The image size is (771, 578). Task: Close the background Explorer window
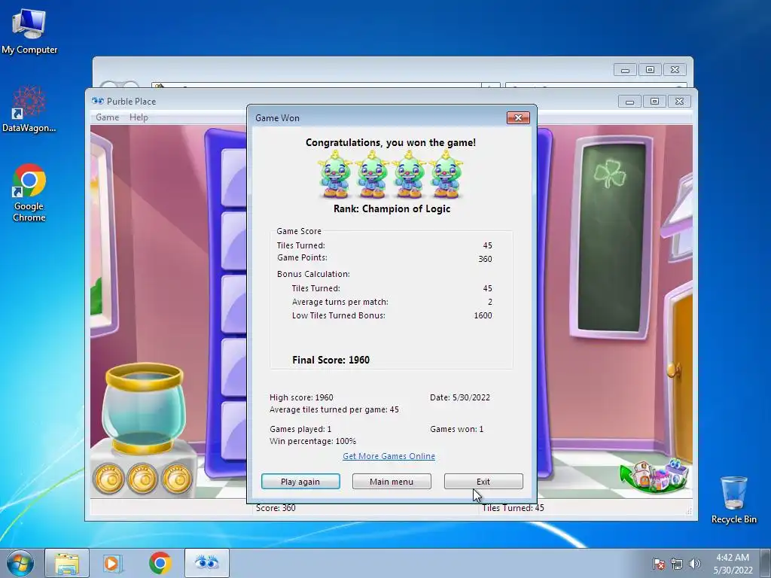click(x=675, y=70)
